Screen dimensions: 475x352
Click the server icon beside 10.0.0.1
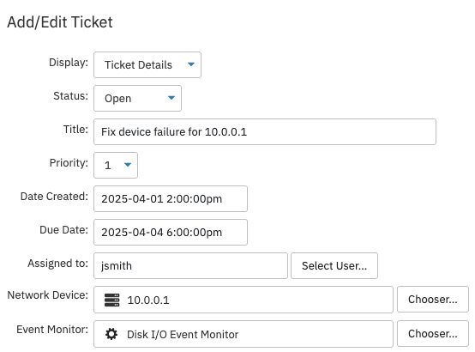coord(111,300)
